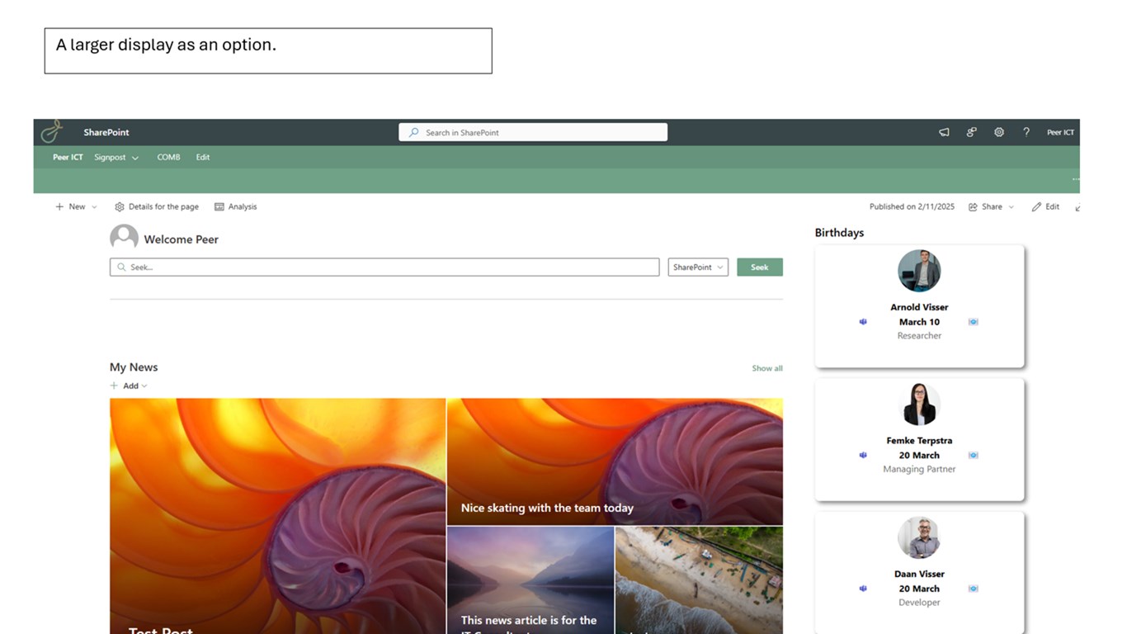Click the Researcher job title

919,335
